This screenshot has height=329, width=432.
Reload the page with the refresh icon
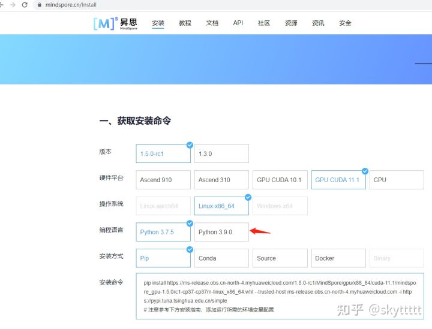point(25,5)
